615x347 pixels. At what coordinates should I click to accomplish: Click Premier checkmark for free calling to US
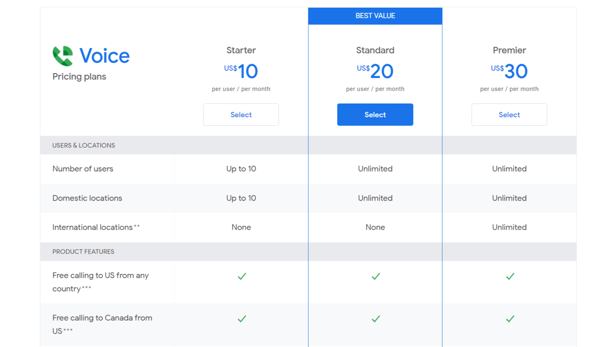[510, 276]
